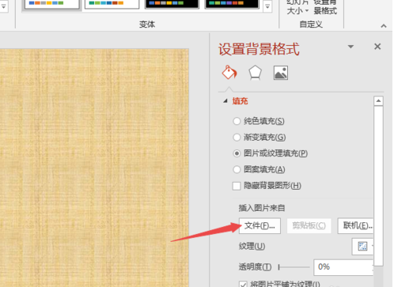Open the 纹理(U) texture picker dropdown
Image resolution: width=394 pixels, height=287 pixels.
363,247
